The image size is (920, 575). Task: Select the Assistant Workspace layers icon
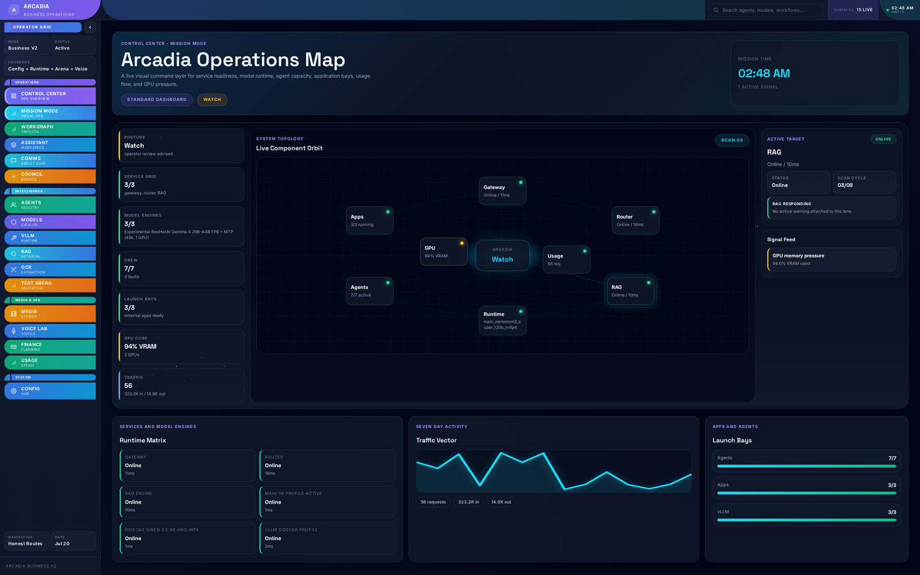click(x=13, y=145)
